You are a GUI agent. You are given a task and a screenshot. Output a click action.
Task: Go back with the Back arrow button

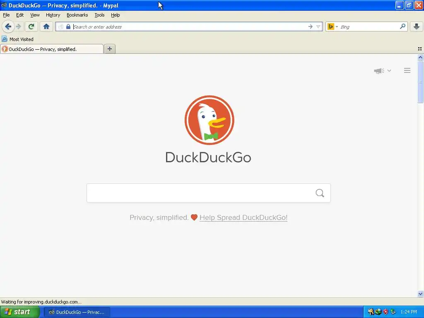[8, 26]
